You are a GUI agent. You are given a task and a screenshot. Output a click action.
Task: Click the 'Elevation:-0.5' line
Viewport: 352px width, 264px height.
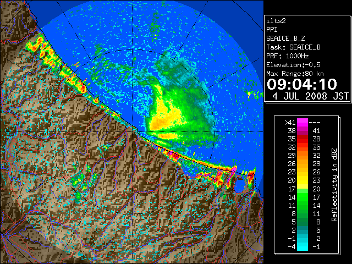coord(293,65)
